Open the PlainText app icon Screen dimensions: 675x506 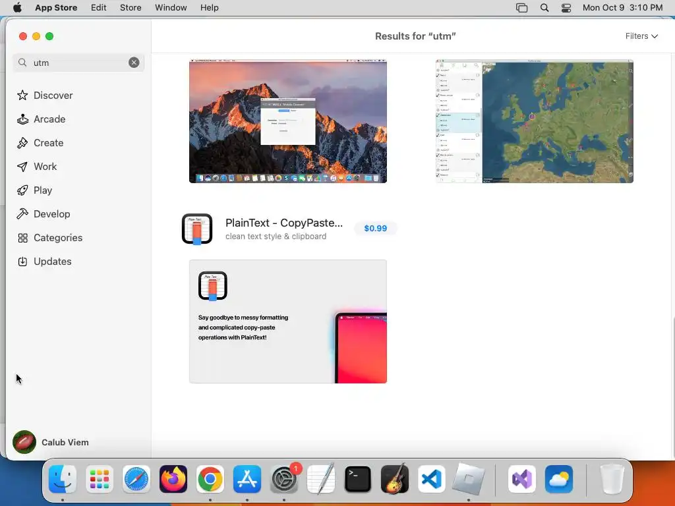click(x=197, y=229)
